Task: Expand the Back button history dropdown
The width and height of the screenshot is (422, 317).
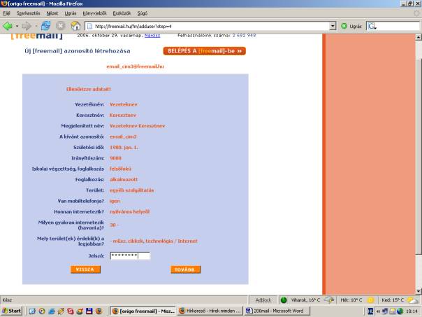Action: click(18, 26)
